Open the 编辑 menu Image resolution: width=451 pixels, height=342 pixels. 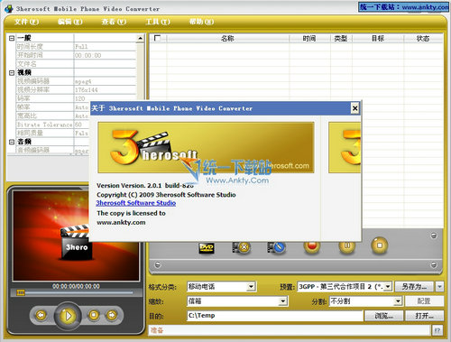click(x=69, y=22)
